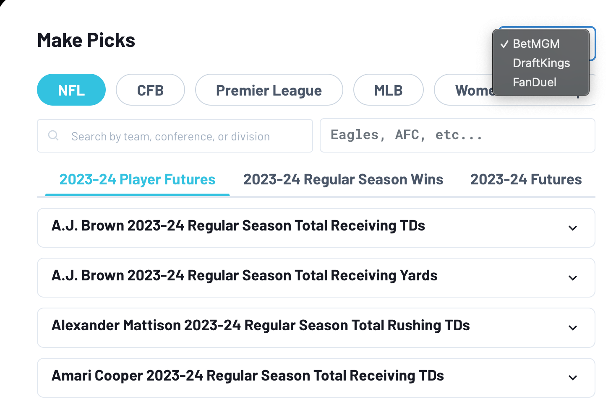Switch to 2023-24 Player Futures tab
The height and width of the screenshot is (404, 616).
coord(137,179)
